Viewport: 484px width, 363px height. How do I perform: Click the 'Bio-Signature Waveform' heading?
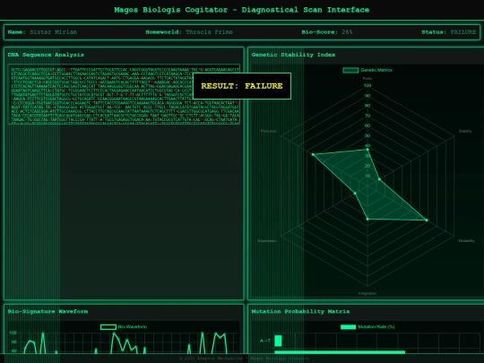(x=48, y=311)
